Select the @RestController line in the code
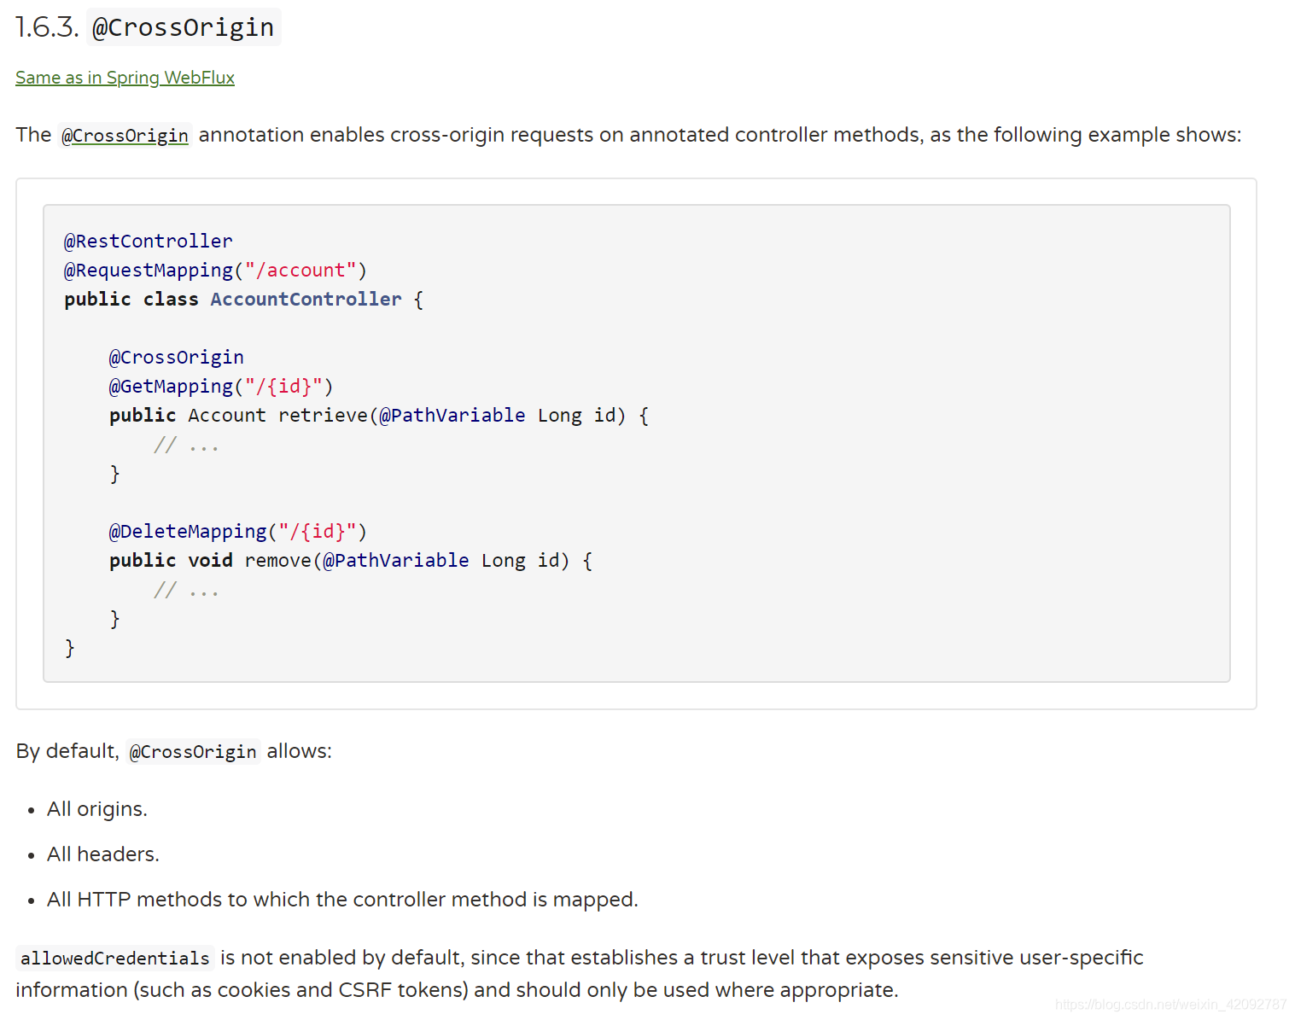Viewport: 1295px width, 1020px height. [148, 242]
